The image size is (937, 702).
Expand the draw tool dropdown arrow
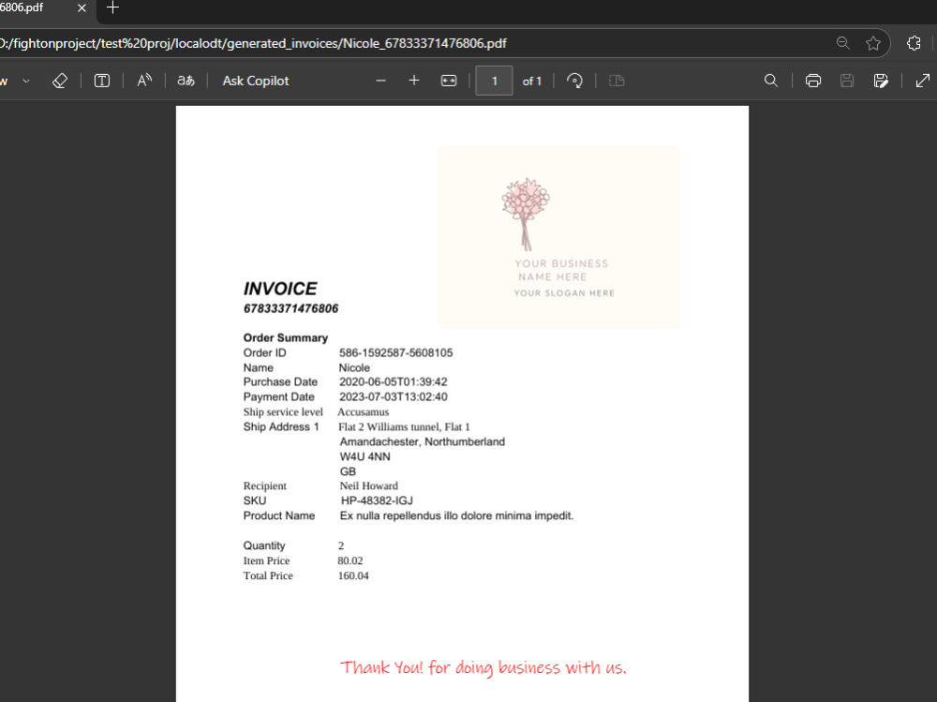[x=26, y=81]
